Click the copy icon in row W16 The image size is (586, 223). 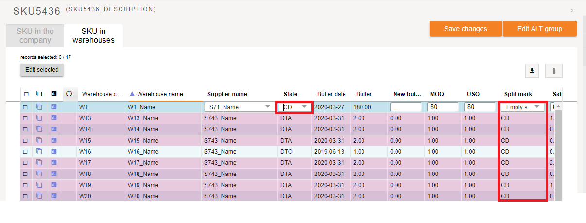click(x=39, y=151)
